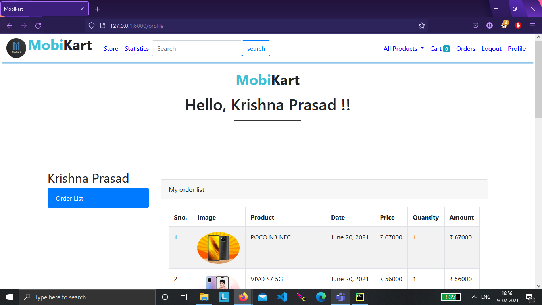542x305 pixels.
Task: Open Visual Studio Code from taskbar
Action: coord(282,297)
